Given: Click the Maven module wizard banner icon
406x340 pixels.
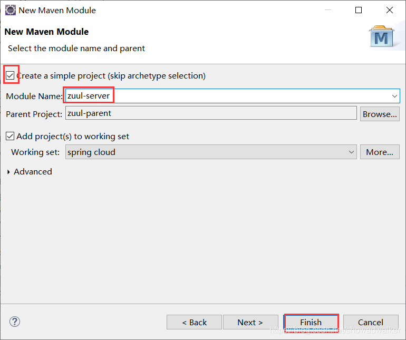Looking at the screenshot, I should coord(381,36).
